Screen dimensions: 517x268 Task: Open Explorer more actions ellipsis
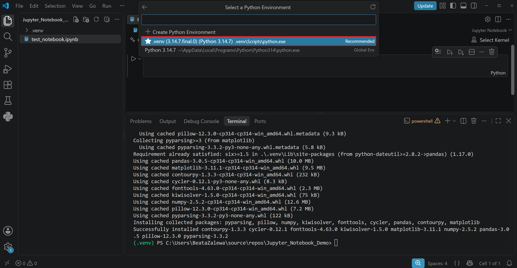117,20
